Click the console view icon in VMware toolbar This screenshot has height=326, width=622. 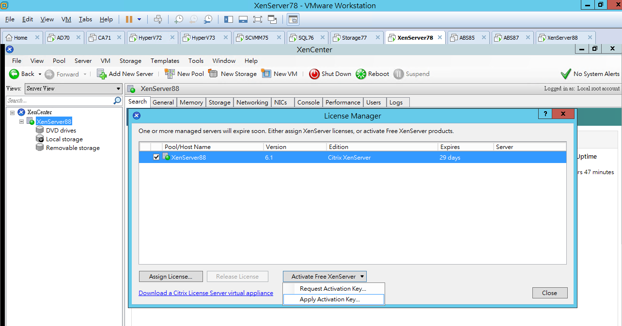click(293, 19)
